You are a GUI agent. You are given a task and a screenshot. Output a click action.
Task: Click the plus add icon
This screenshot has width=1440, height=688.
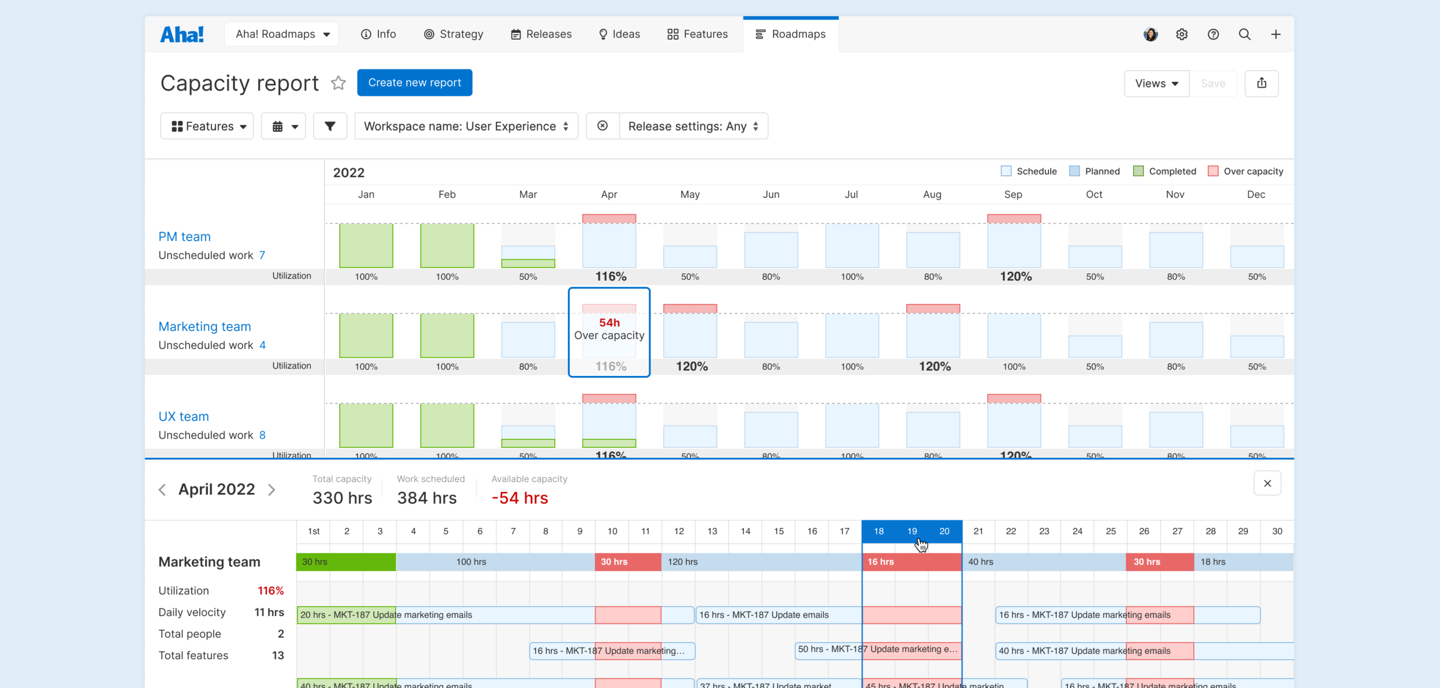(1276, 35)
